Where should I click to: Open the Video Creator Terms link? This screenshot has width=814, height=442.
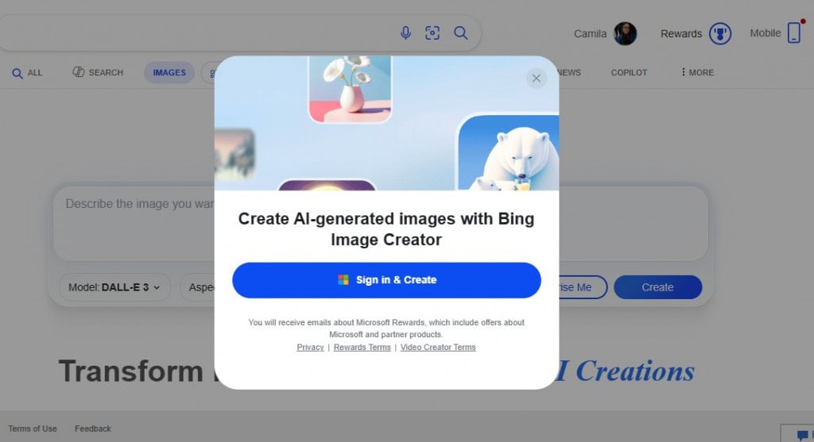(x=438, y=348)
